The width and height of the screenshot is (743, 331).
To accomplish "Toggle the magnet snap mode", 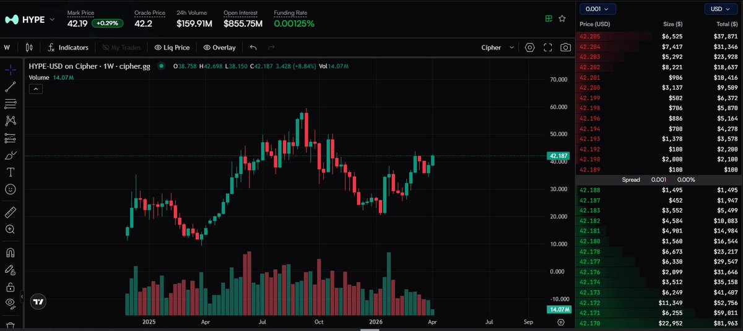I will pos(10,252).
